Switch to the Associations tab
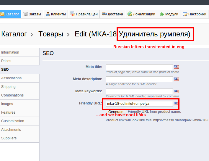This screenshot has height=161, width=209. [x=19, y=78]
